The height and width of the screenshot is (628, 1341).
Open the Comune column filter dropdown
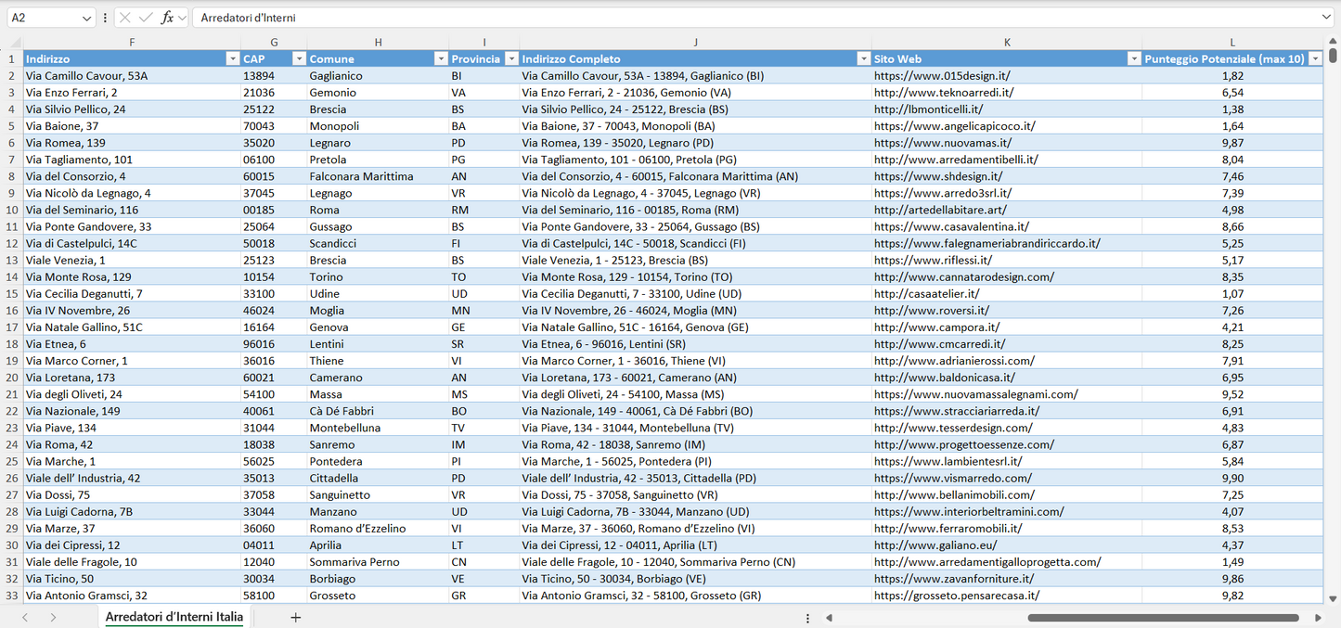coord(441,58)
